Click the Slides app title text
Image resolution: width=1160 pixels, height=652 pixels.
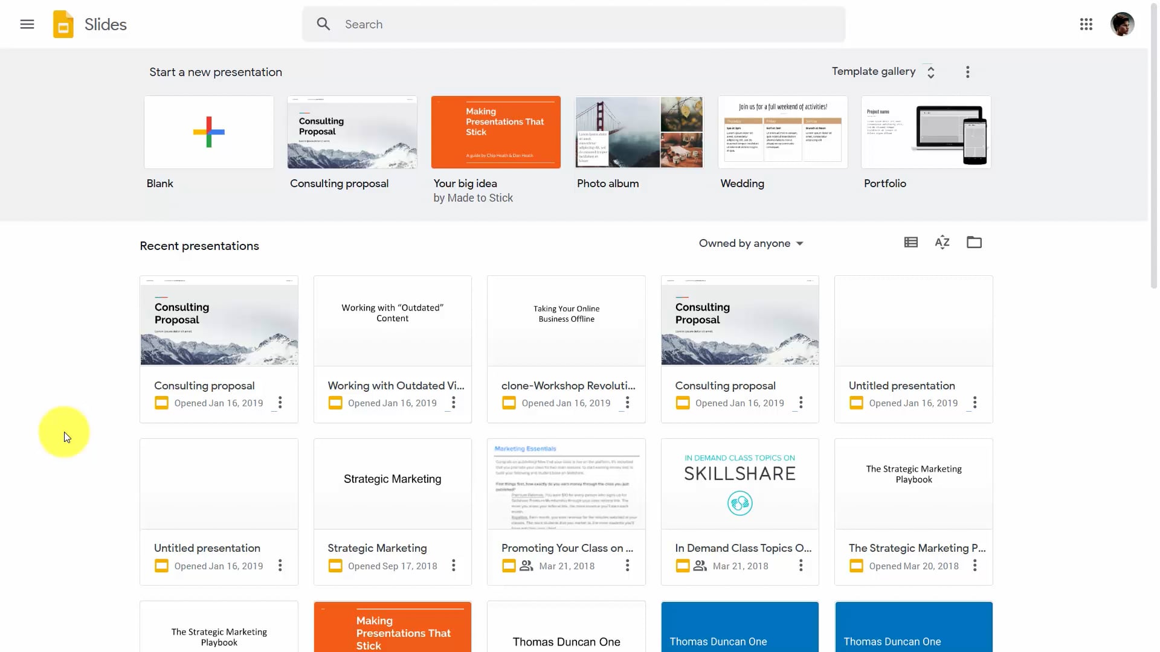point(106,24)
